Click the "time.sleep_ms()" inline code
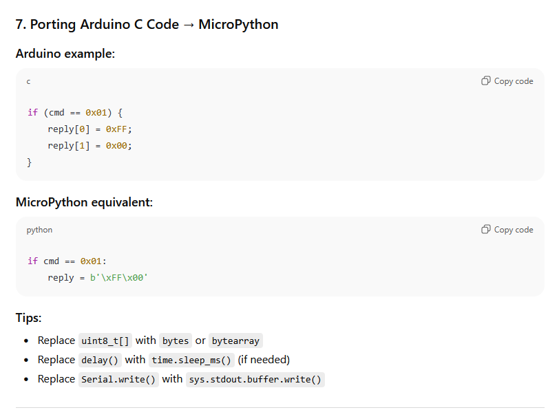Viewport: 548px width, 410px height. [x=191, y=360]
